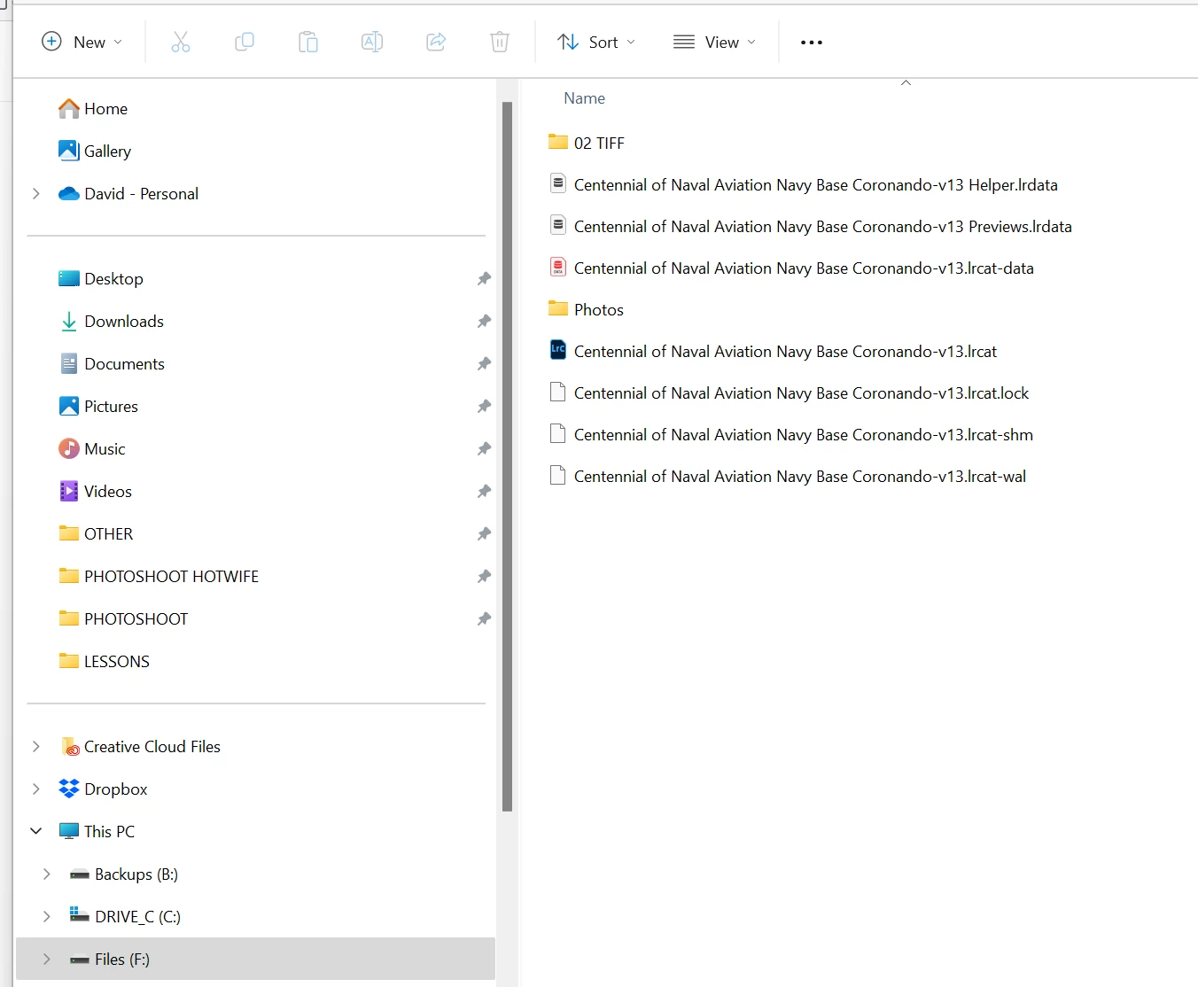Open the View layout dropdown
Screen dimensions: 1198x987
pos(714,42)
